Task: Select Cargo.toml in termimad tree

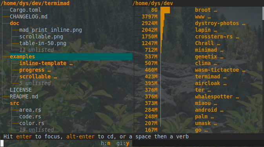Action: click(x=25, y=10)
